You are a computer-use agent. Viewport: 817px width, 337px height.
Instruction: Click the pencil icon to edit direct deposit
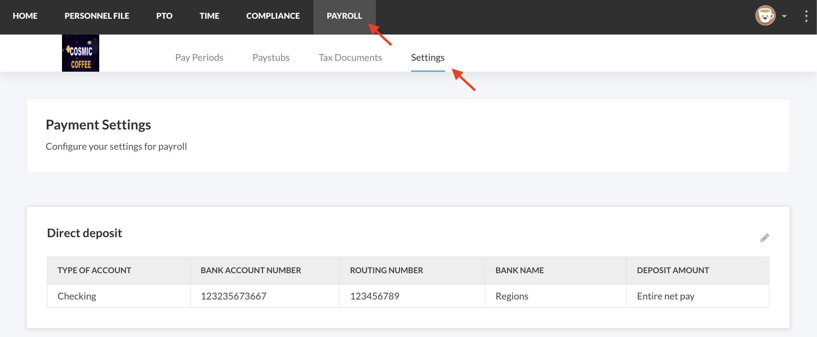click(x=764, y=238)
